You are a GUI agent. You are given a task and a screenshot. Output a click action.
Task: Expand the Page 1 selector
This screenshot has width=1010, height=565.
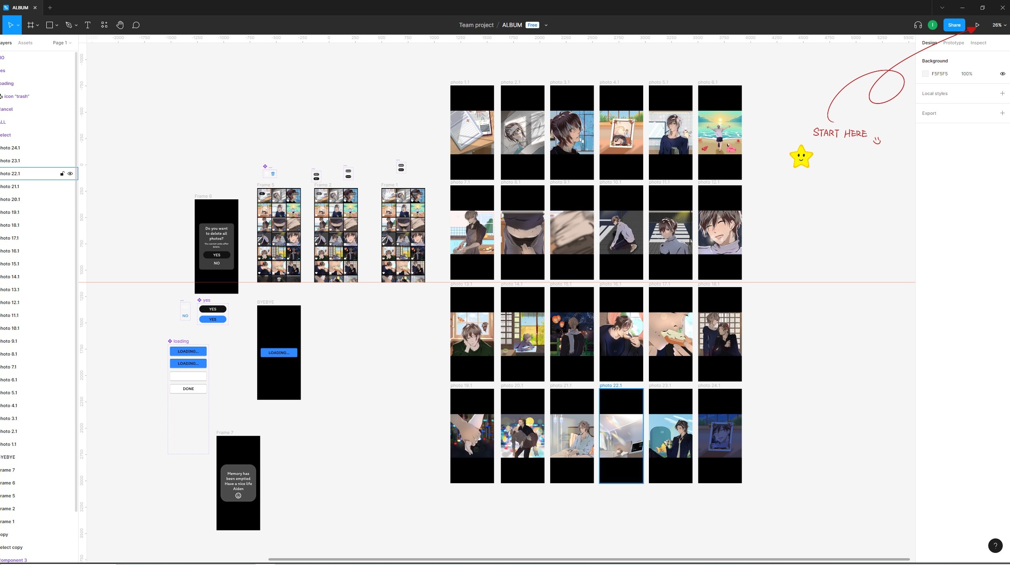coord(62,43)
